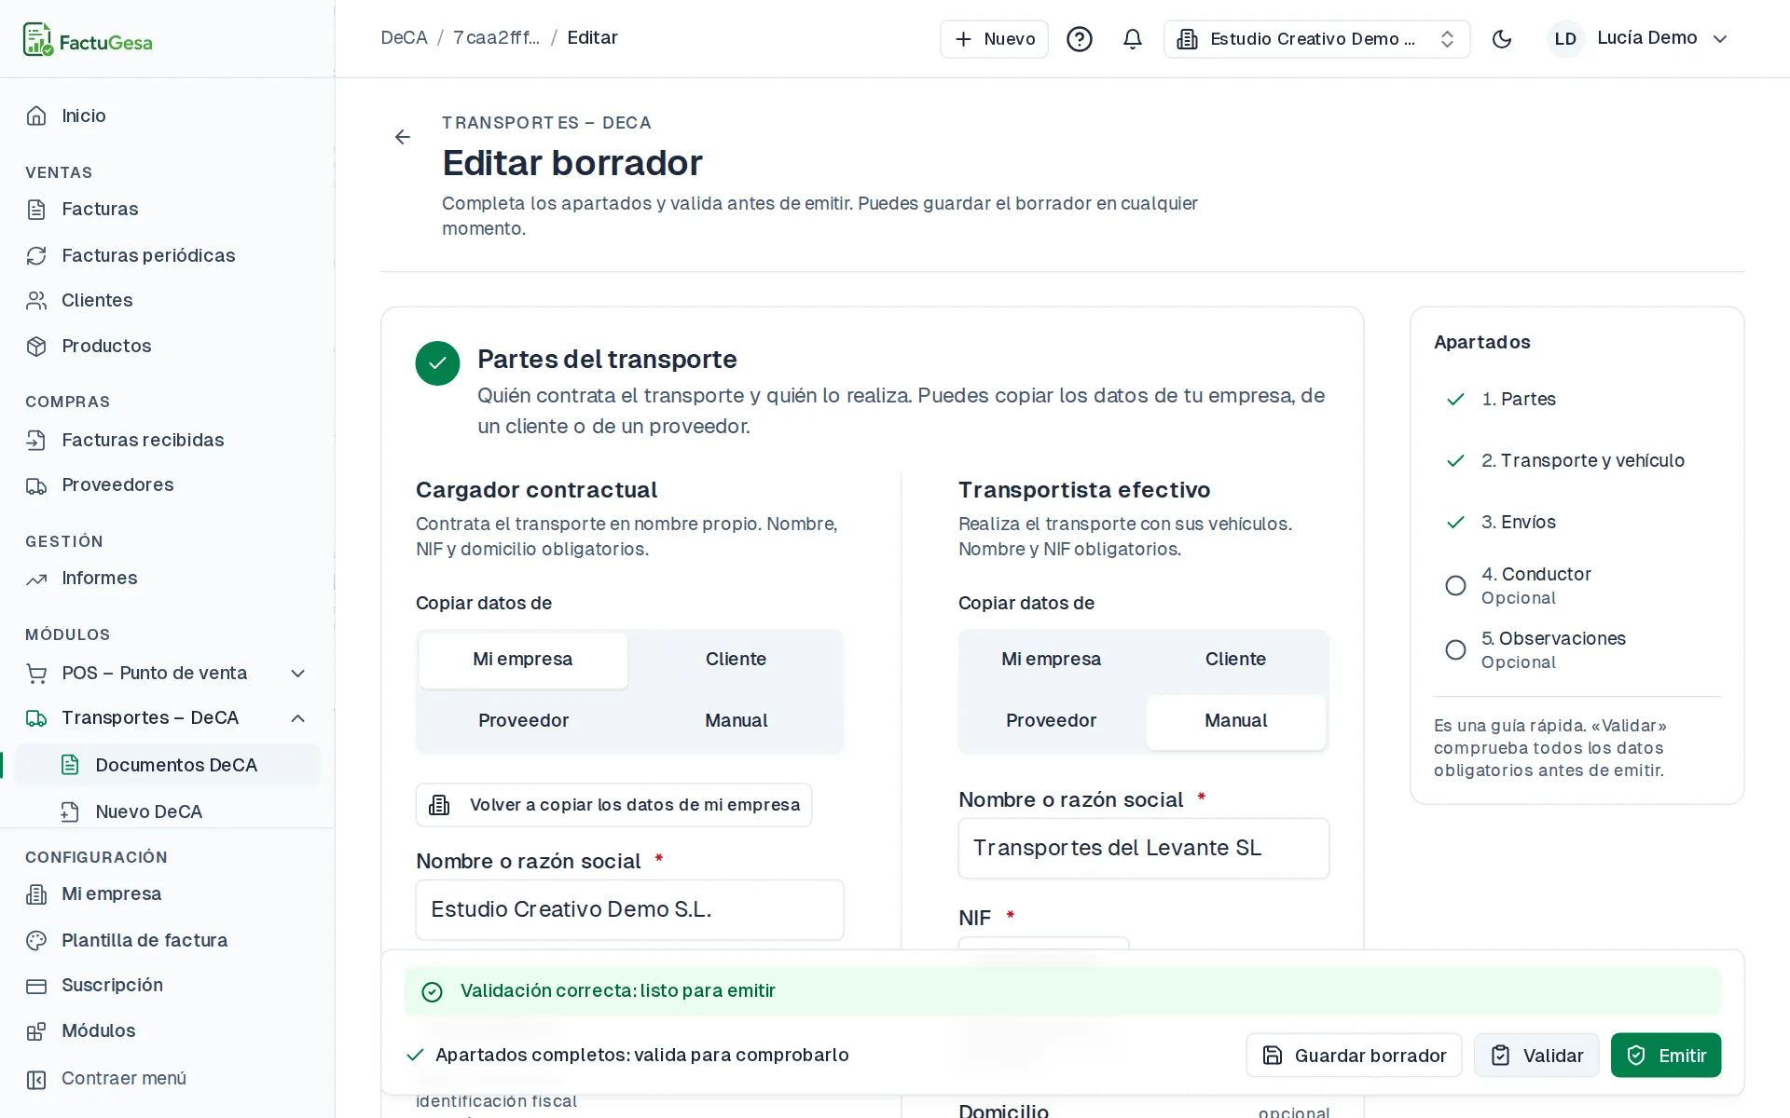This screenshot has width=1790, height=1118.
Task: Click the Clientes people icon
Action: 36,300
